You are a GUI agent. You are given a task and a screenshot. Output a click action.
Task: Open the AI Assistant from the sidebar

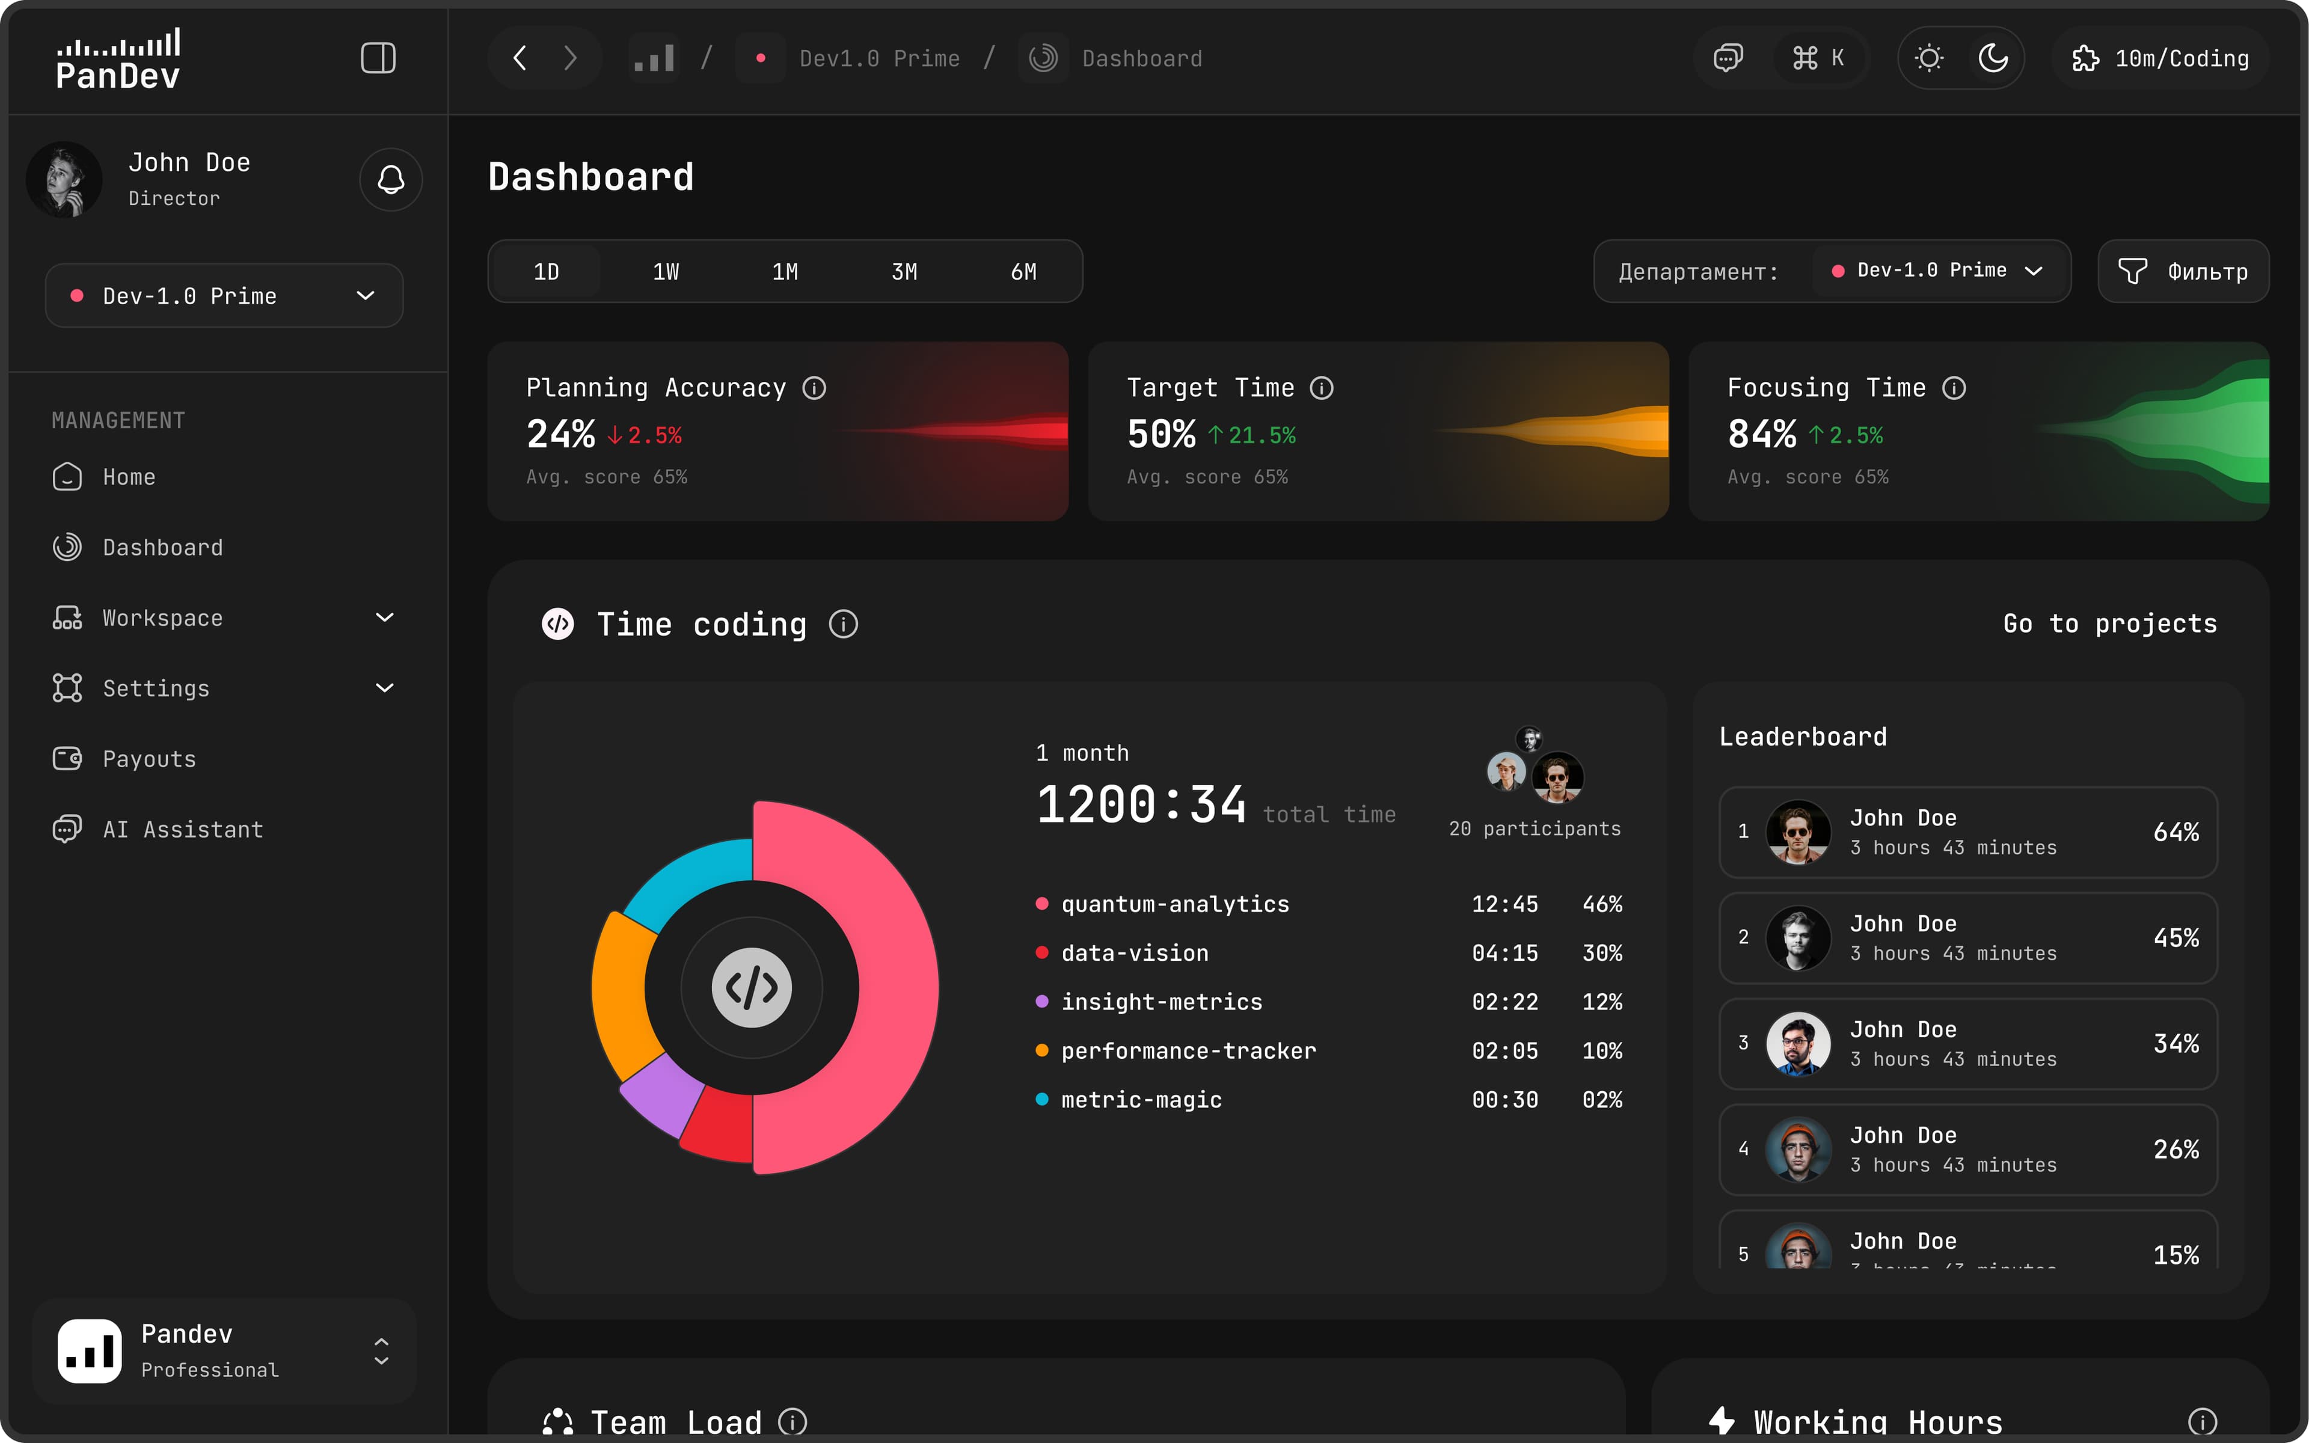coord(182,829)
